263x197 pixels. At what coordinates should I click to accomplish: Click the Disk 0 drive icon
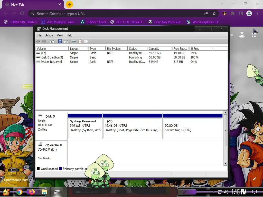[x=40, y=116]
